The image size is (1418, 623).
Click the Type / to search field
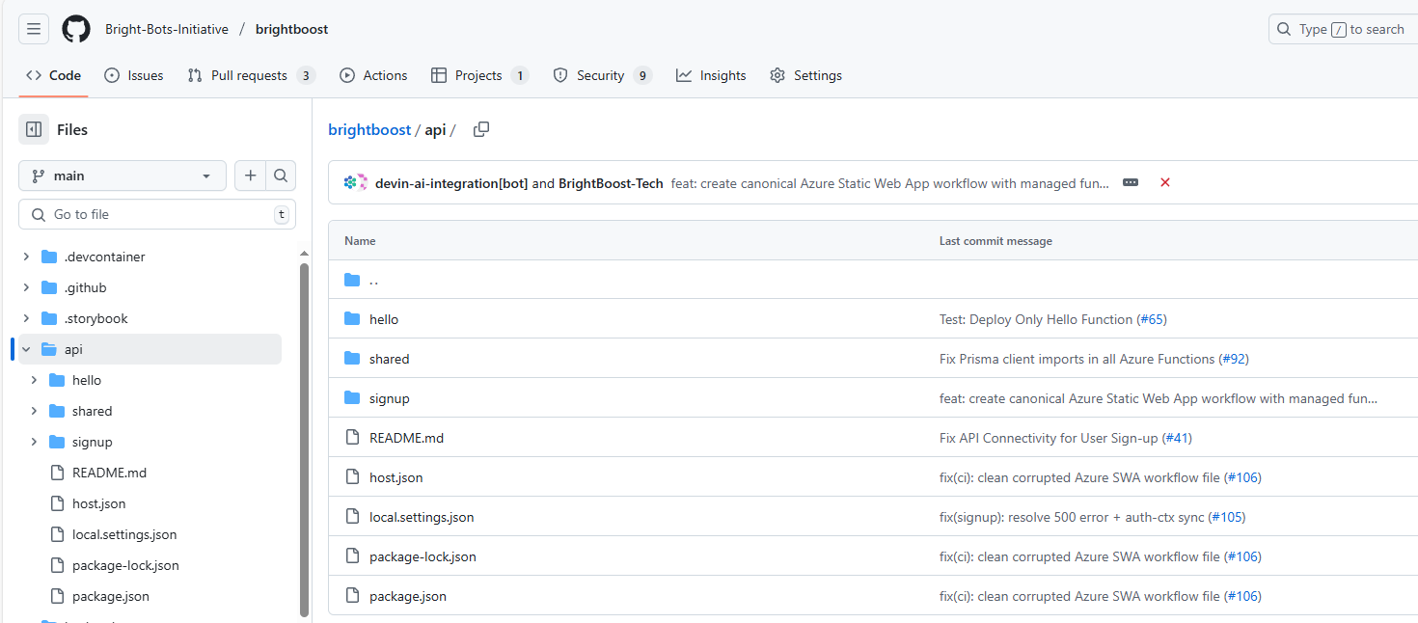coord(1343,29)
